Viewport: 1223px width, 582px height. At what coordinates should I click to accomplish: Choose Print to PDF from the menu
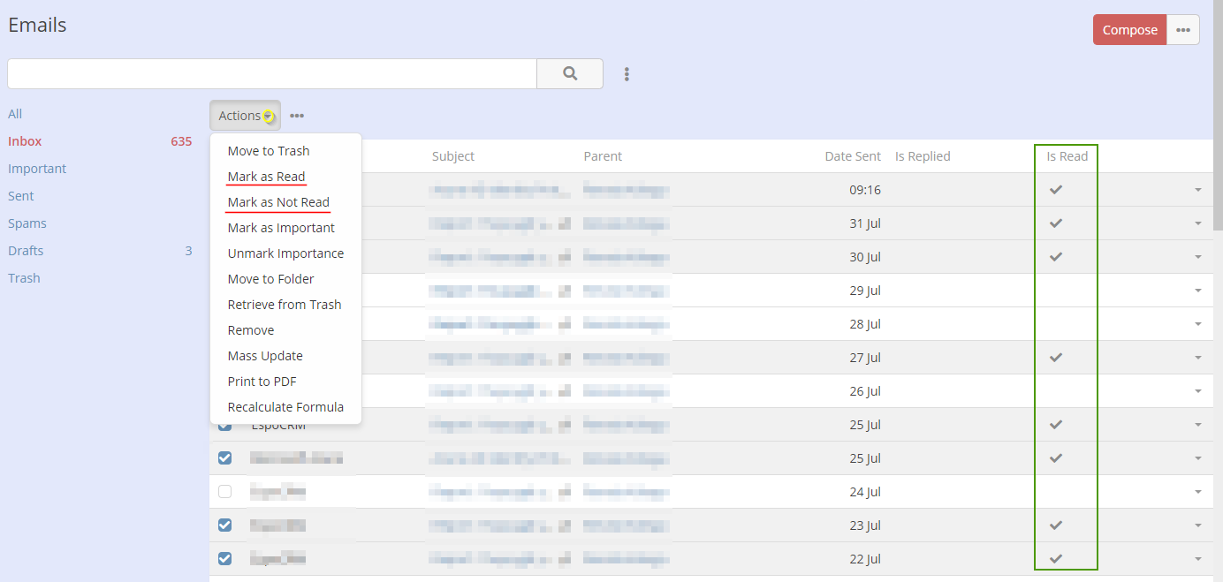(x=262, y=382)
